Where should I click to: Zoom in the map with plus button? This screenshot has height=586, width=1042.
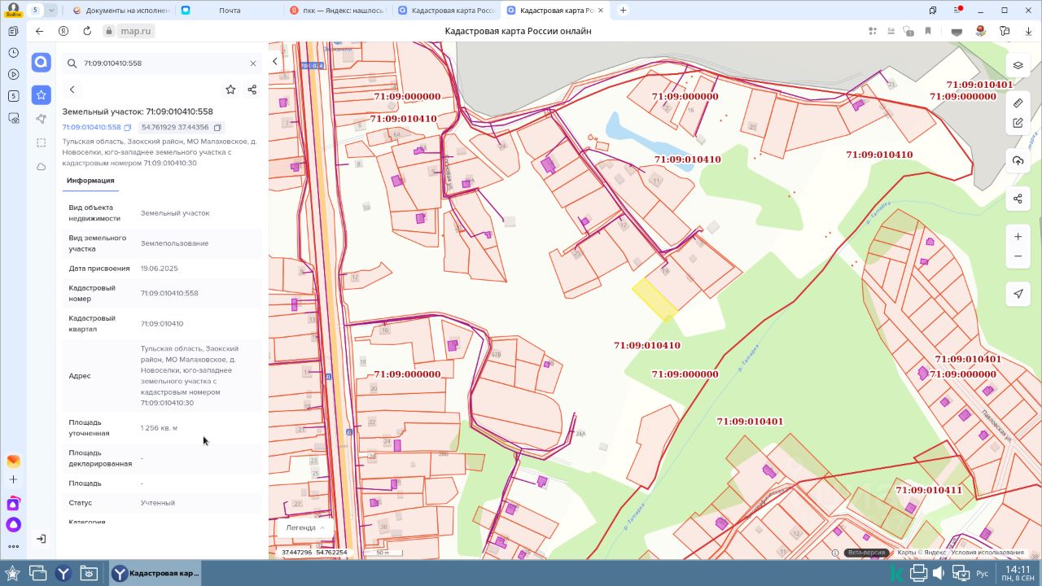click(1018, 237)
